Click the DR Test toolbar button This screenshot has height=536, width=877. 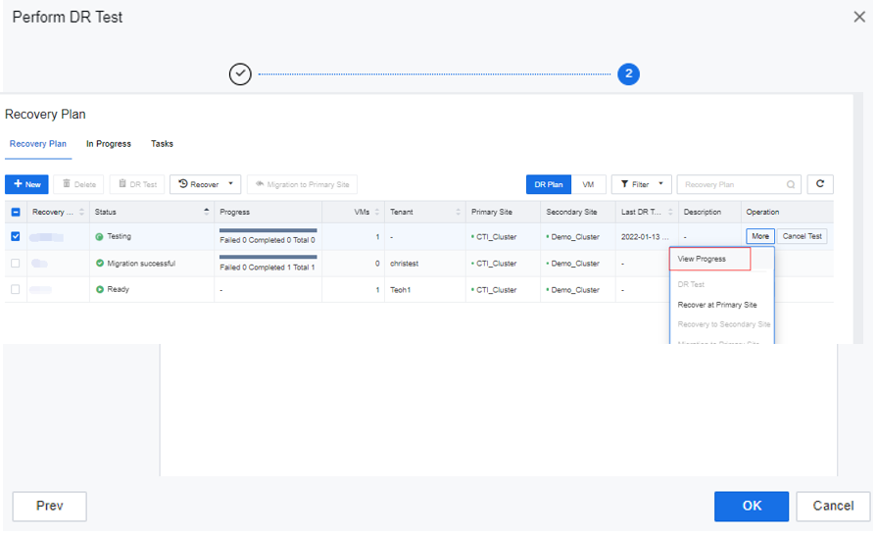137,184
